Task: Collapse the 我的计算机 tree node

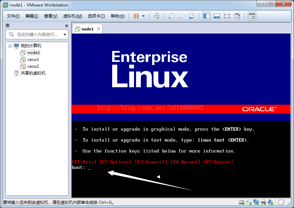Action: [10, 46]
